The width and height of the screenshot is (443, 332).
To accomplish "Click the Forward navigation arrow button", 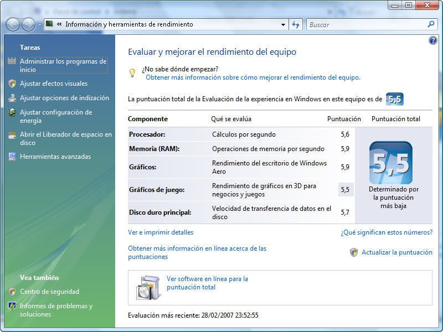I will pyautogui.click(x=29, y=24).
